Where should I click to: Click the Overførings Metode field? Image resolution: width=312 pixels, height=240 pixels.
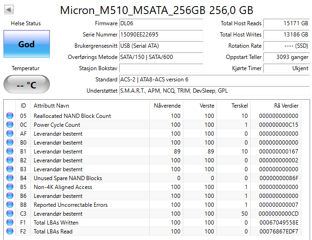coord(161,57)
